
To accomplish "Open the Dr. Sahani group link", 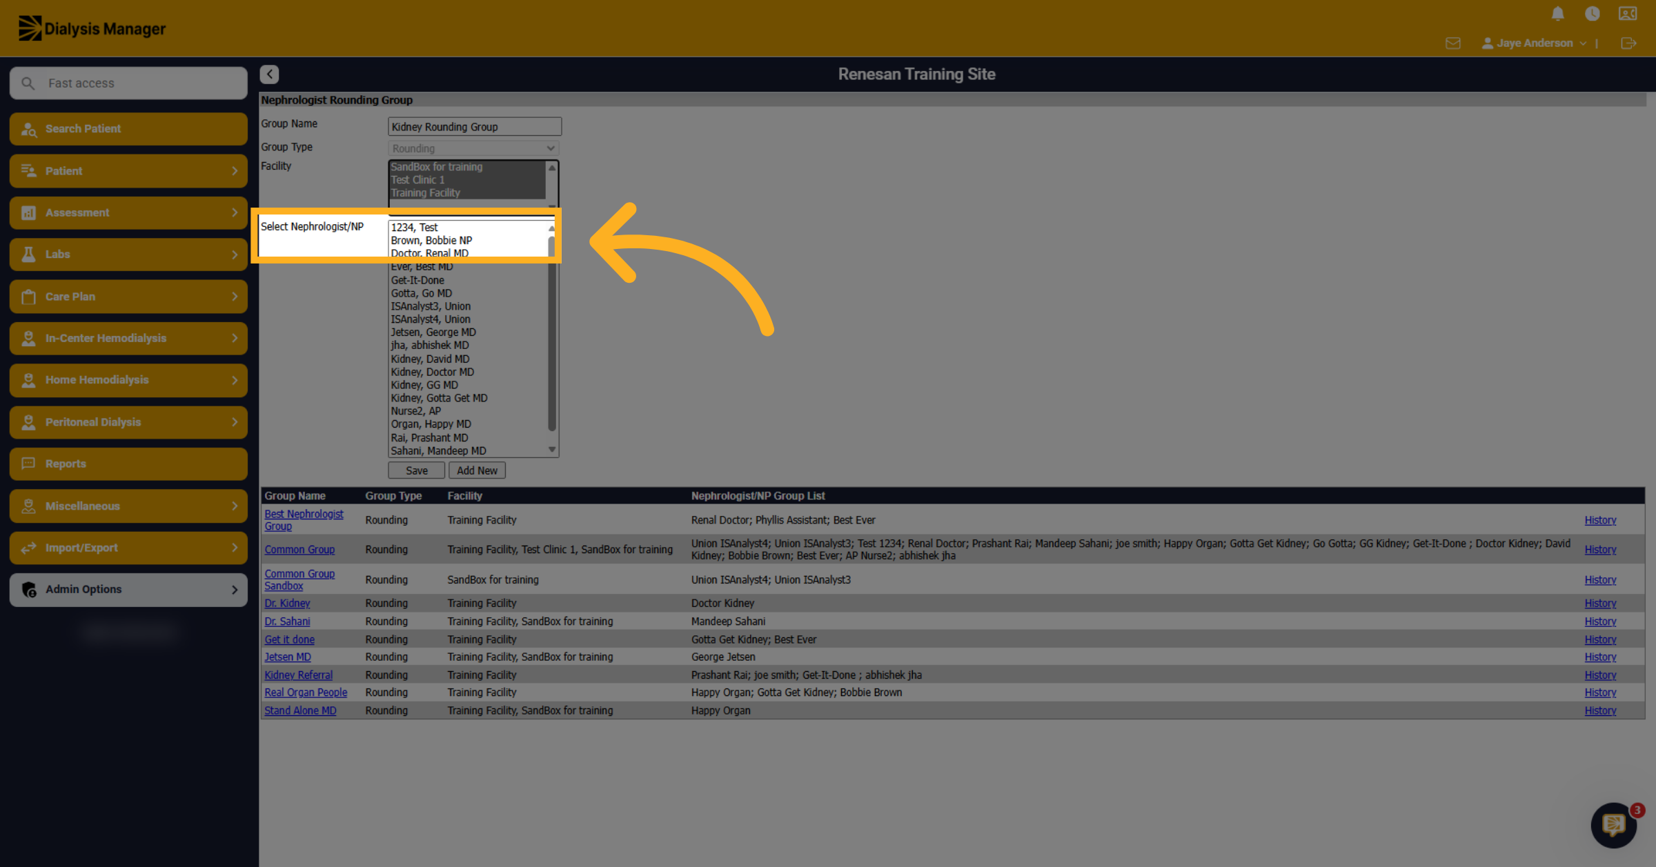I will [287, 621].
